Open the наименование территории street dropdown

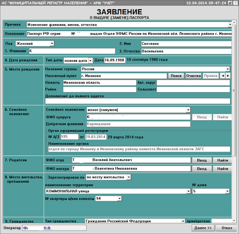click(188, 191)
